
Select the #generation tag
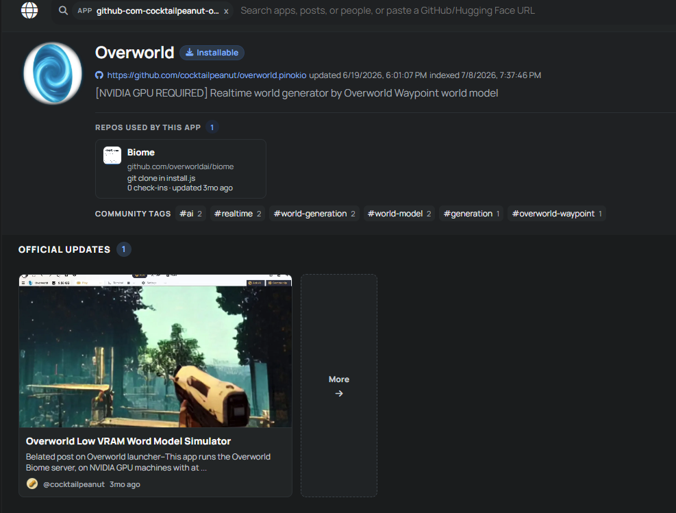[471, 214]
